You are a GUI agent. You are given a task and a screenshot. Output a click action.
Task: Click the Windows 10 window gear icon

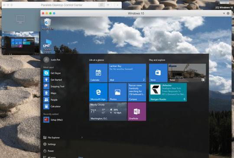[228, 13]
